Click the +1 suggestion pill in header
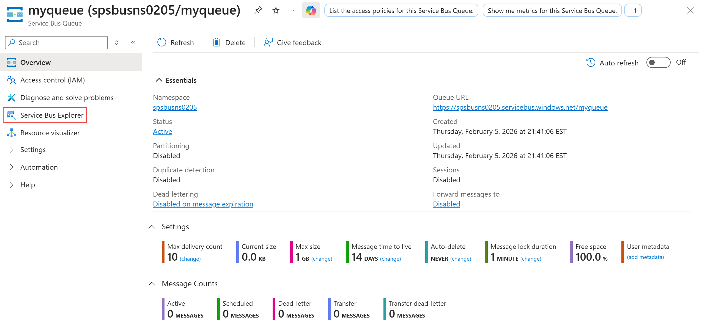The height and width of the screenshot is (328, 702). coord(633,10)
